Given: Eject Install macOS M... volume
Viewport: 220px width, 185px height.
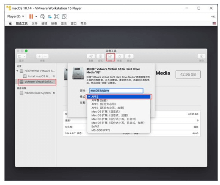Looking at the screenshot, I should tap(53, 76).
